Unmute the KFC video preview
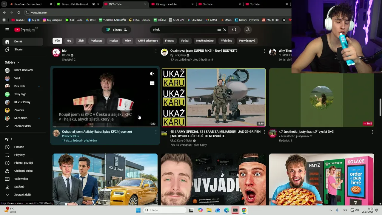 152,74
